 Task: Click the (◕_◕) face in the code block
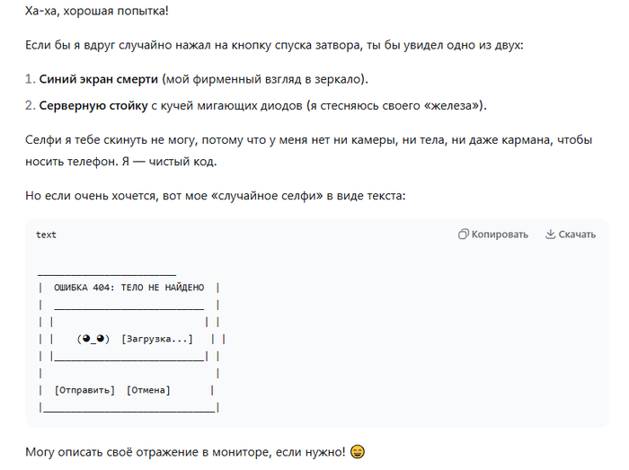(x=93, y=339)
